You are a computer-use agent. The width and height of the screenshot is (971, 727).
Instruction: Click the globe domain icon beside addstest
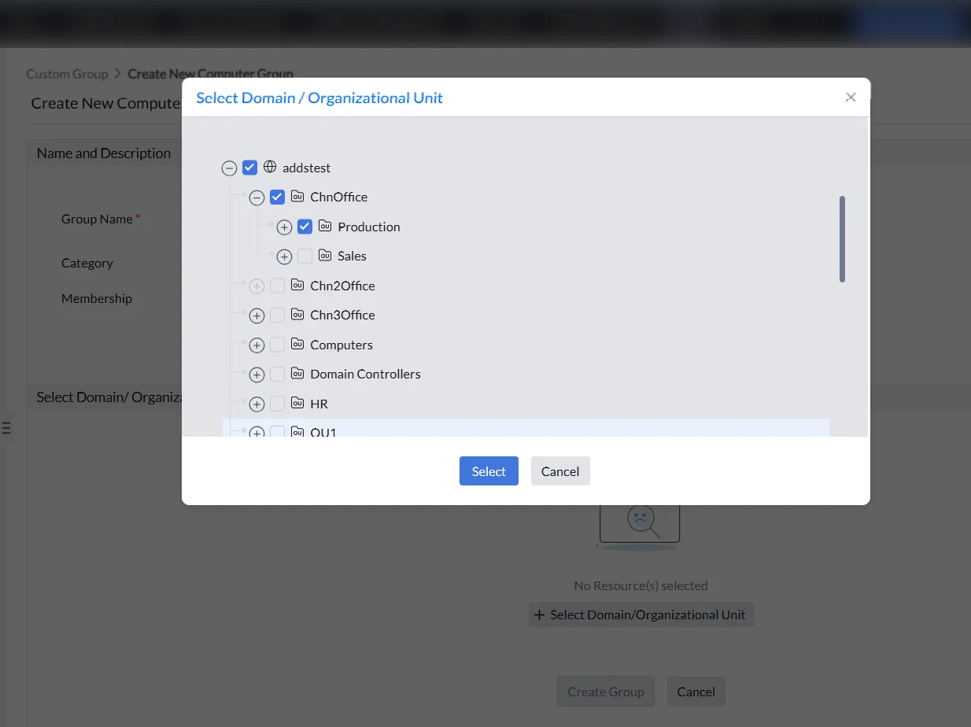coord(270,167)
